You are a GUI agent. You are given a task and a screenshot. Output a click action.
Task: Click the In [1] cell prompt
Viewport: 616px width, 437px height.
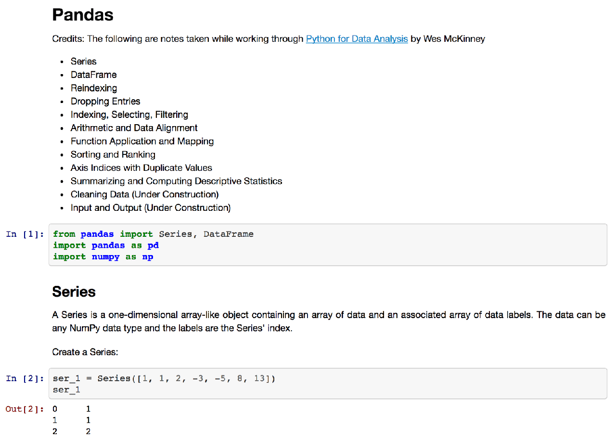point(25,234)
